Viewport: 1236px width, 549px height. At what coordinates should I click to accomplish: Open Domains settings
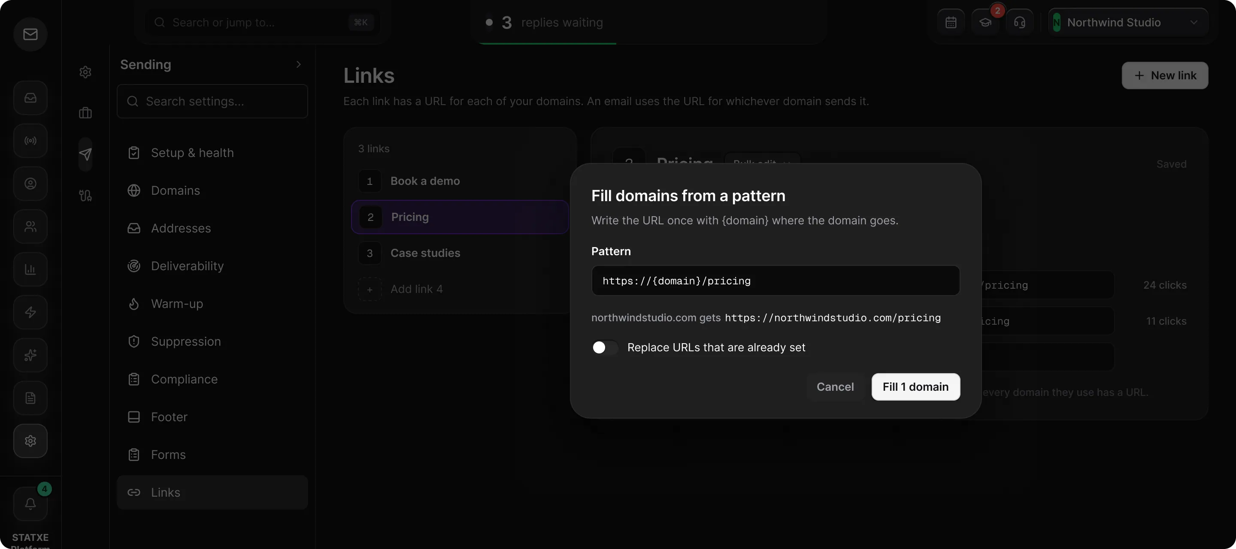click(212, 191)
